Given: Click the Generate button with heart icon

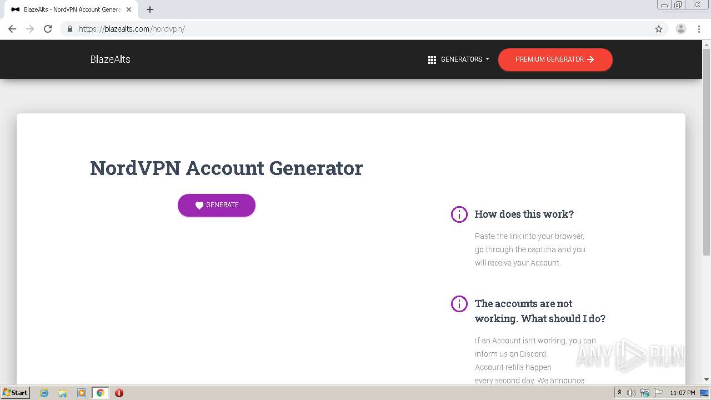Looking at the screenshot, I should pyautogui.click(x=217, y=205).
